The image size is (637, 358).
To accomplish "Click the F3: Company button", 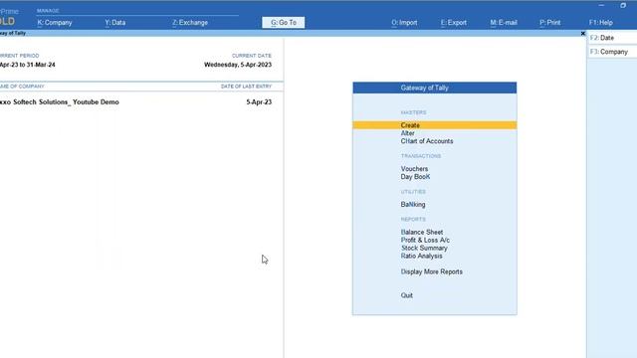I will click(612, 52).
